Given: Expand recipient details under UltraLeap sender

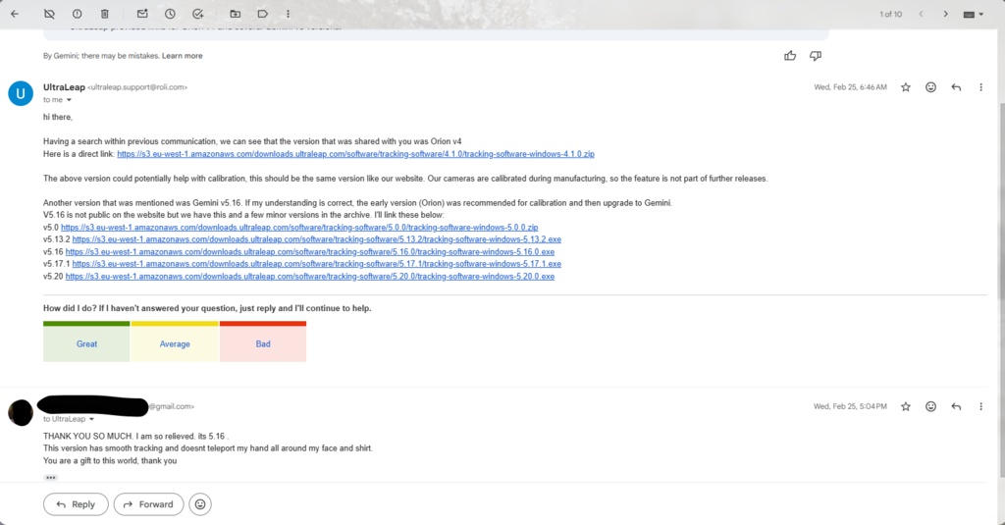Looking at the screenshot, I should pyautogui.click(x=69, y=100).
